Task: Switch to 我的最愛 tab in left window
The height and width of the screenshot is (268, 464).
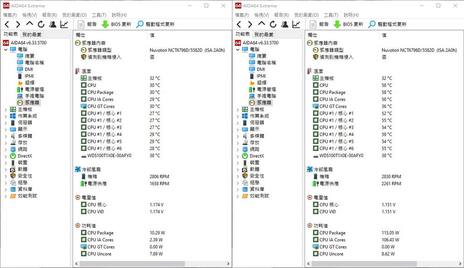Action: [32, 34]
